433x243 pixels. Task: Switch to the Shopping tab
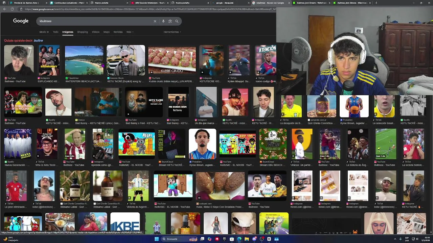click(x=83, y=32)
